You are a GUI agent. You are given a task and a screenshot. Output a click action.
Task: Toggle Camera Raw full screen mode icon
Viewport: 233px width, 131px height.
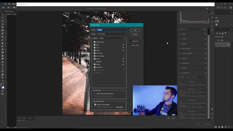[212, 8]
